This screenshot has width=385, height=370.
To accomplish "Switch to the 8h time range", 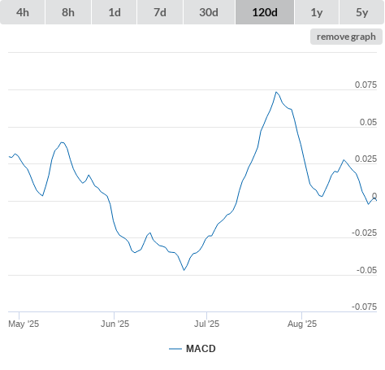I will 68,12.
